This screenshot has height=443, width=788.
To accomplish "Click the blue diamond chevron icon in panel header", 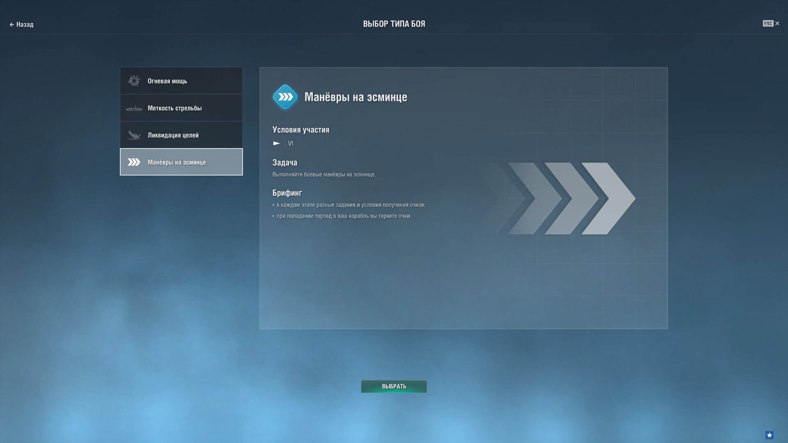I will (x=285, y=97).
